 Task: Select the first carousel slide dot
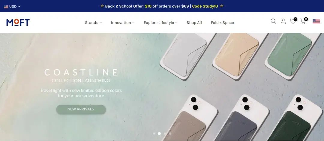154,133
